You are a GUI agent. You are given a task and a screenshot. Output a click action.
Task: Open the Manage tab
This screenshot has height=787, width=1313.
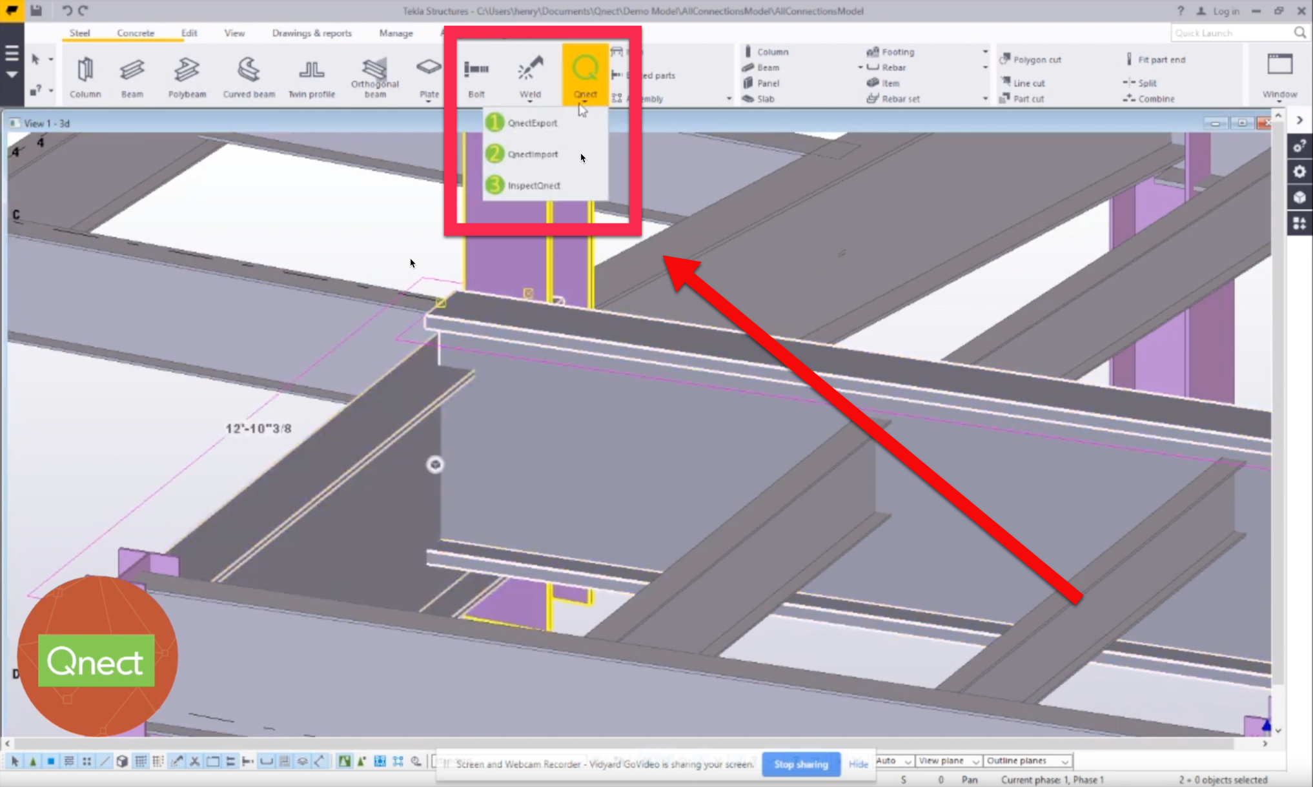pyautogui.click(x=396, y=33)
